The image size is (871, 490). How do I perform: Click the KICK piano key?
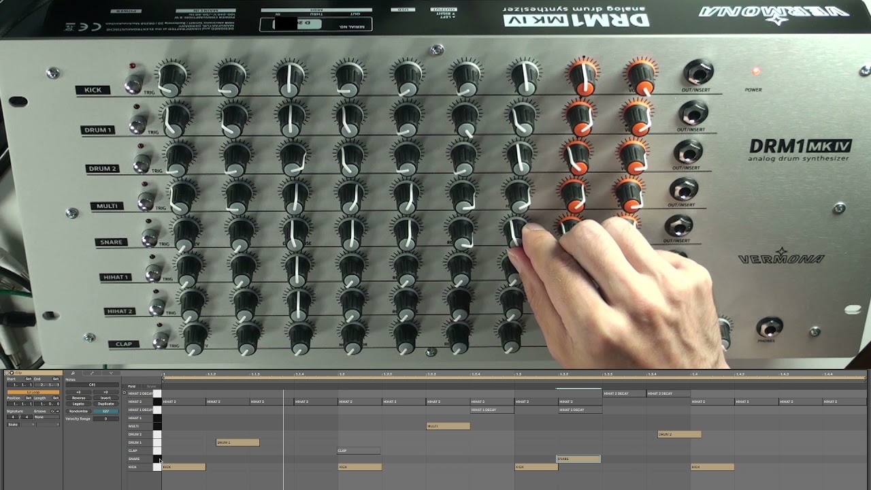[157, 467]
